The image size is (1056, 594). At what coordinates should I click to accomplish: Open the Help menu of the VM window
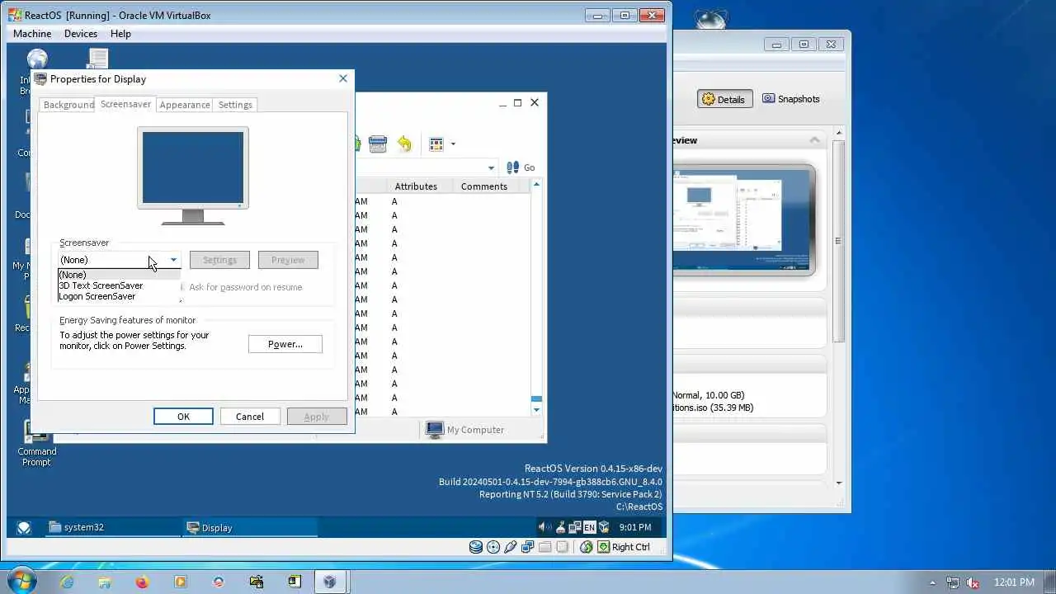120,34
